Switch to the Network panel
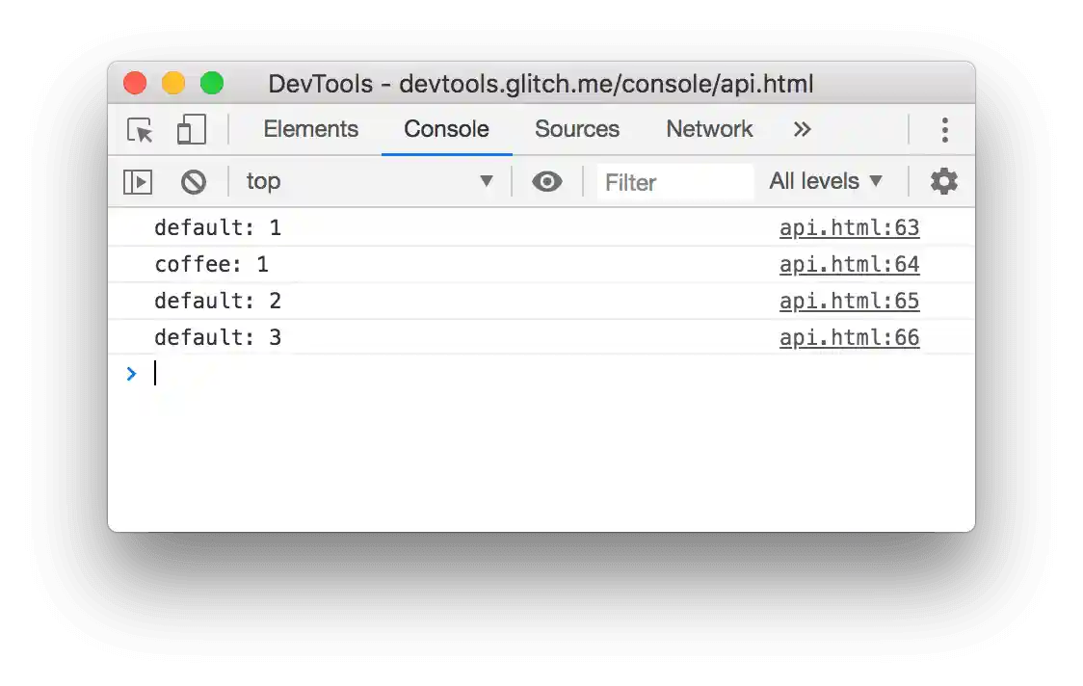Image resolution: width=1083 pixels, height=686 pixels. pyautogui.click(x=709, y=129)
